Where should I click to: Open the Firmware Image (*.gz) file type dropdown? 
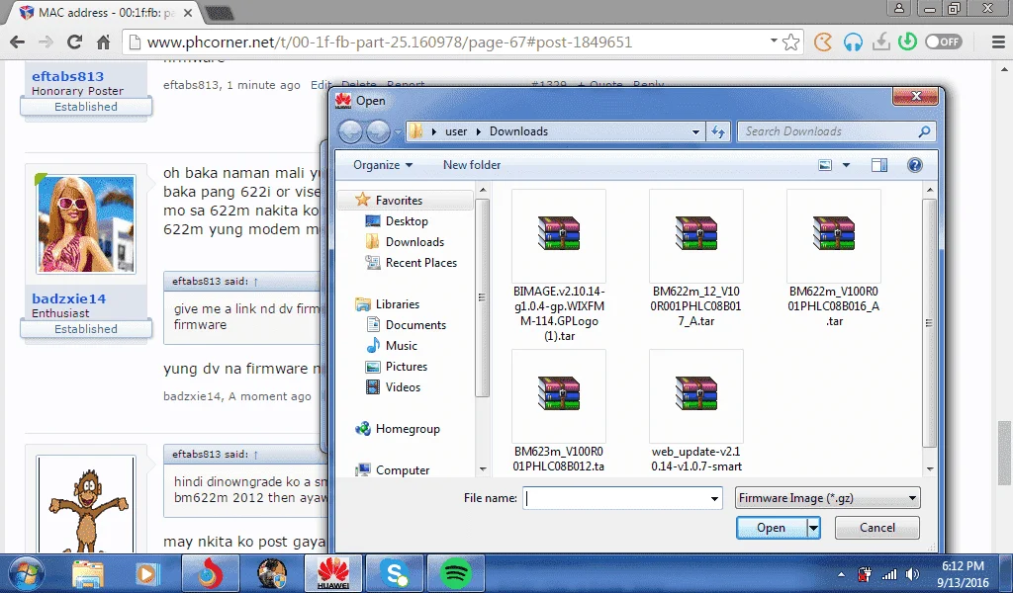point(828,498)
